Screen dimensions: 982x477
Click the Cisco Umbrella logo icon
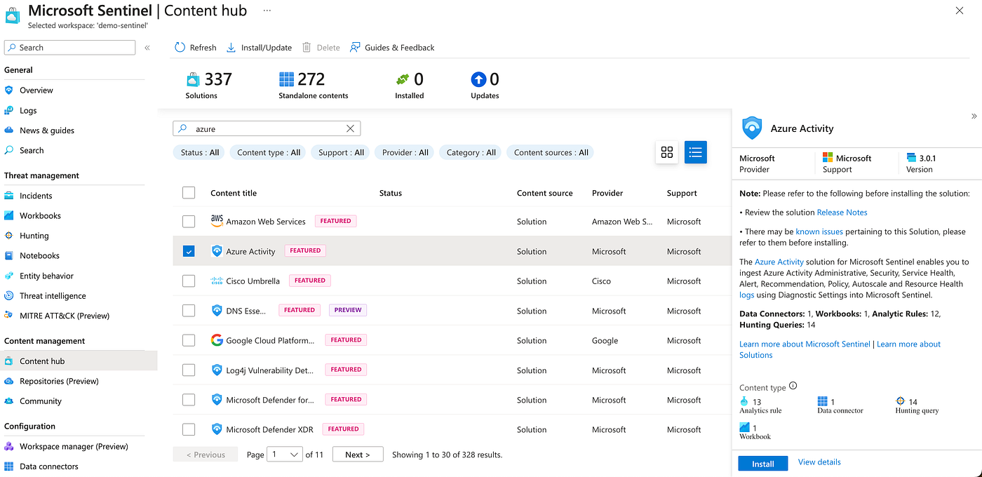(x=217, y=281)
